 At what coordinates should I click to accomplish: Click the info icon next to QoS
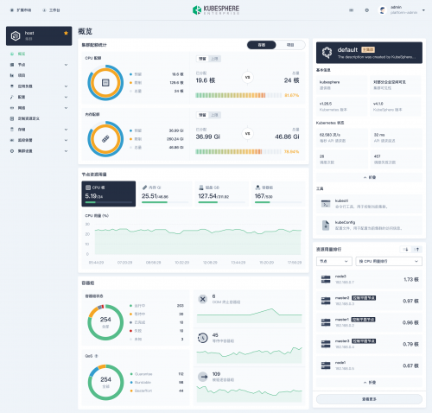tap(96, 356)
